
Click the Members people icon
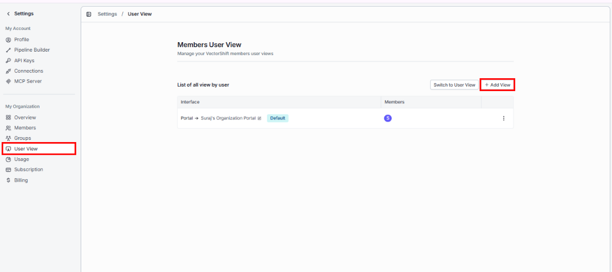coord(8,128)
